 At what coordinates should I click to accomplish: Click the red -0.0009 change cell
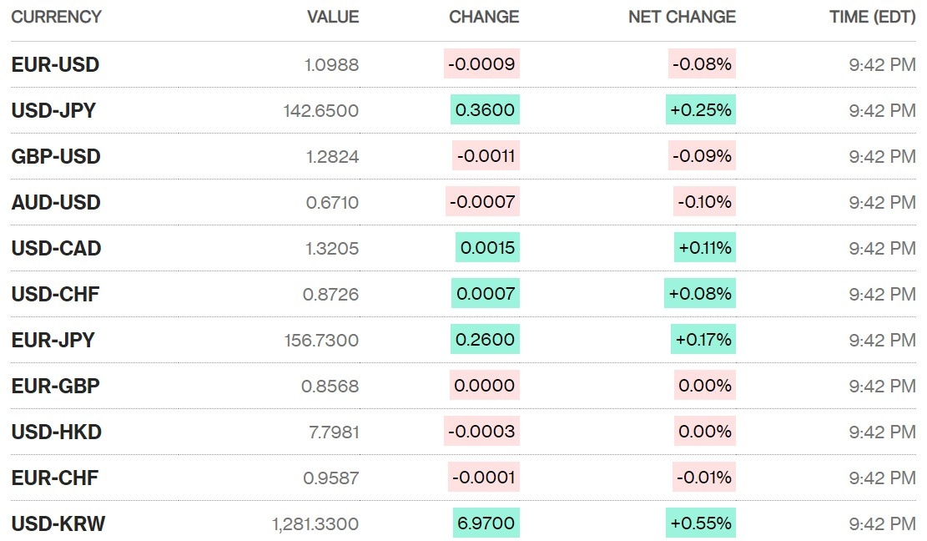tap(481, 64)
